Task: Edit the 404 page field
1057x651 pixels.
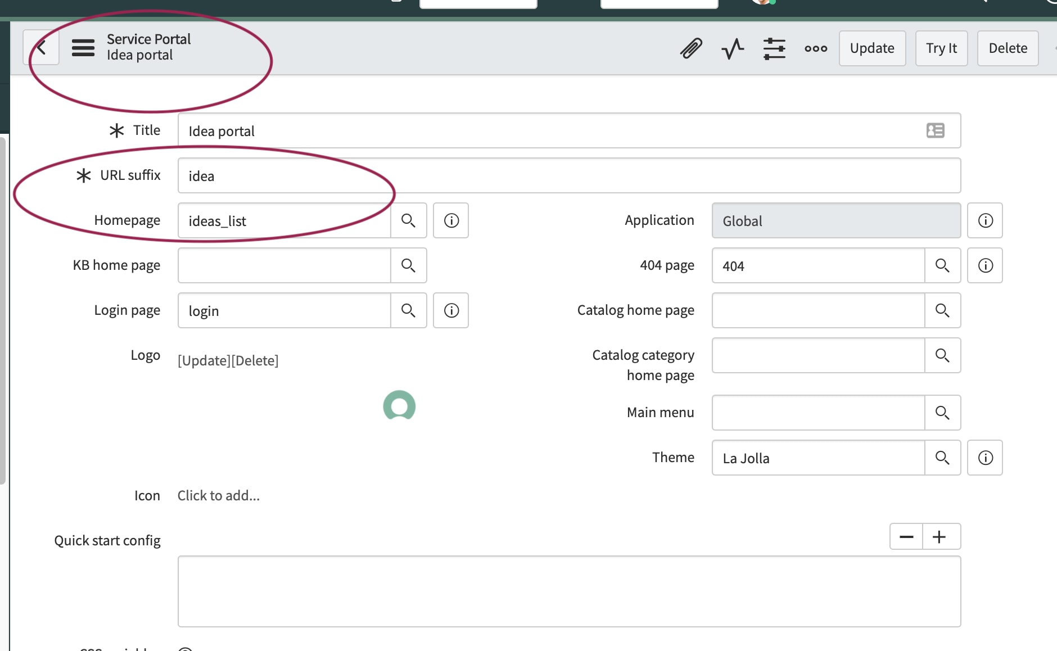Action: click(x=819, y=265)
